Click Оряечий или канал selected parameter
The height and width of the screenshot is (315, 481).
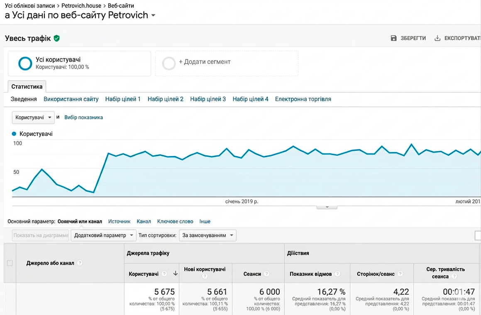pos(80,221)
